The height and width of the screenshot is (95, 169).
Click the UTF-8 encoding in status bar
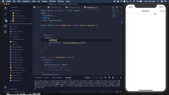point(91,92)
